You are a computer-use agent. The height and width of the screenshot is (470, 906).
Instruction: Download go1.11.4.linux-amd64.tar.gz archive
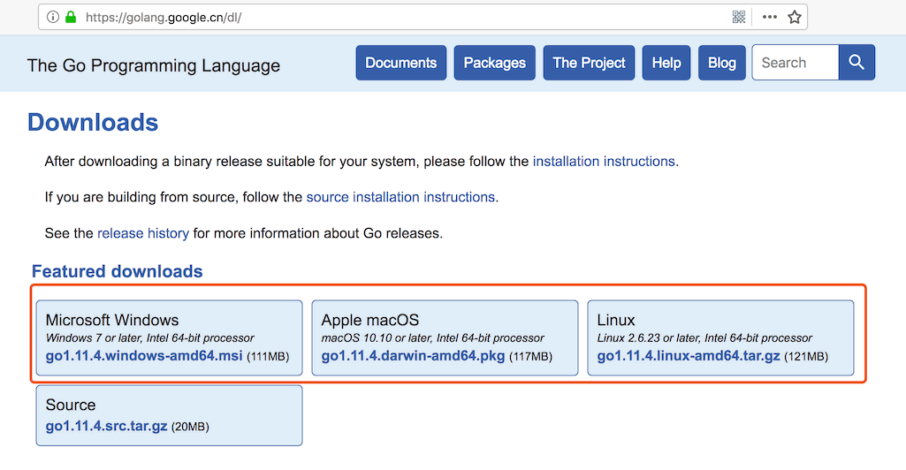pos(689,356)
